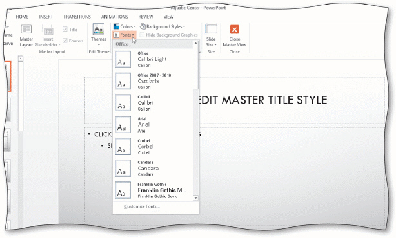Viewport: 396px width, 238px height.
Task: Select the highlighted slide master thumbnail
Action: (x=8, y=77)
